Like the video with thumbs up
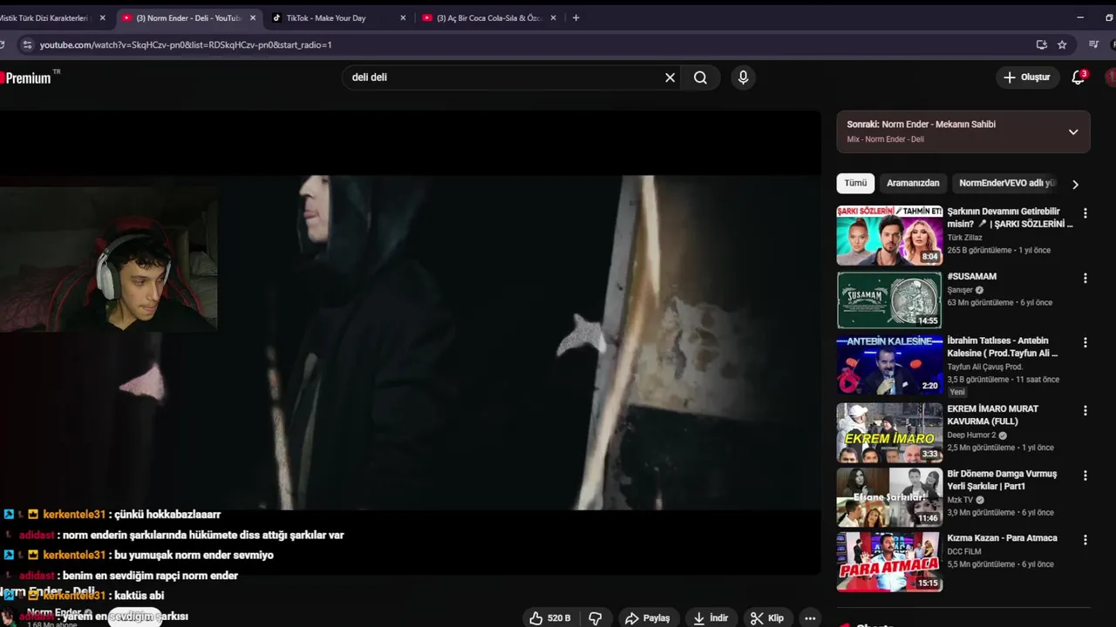The height and width of the screenshot is (627, 1116). click(x=550, y=618)
